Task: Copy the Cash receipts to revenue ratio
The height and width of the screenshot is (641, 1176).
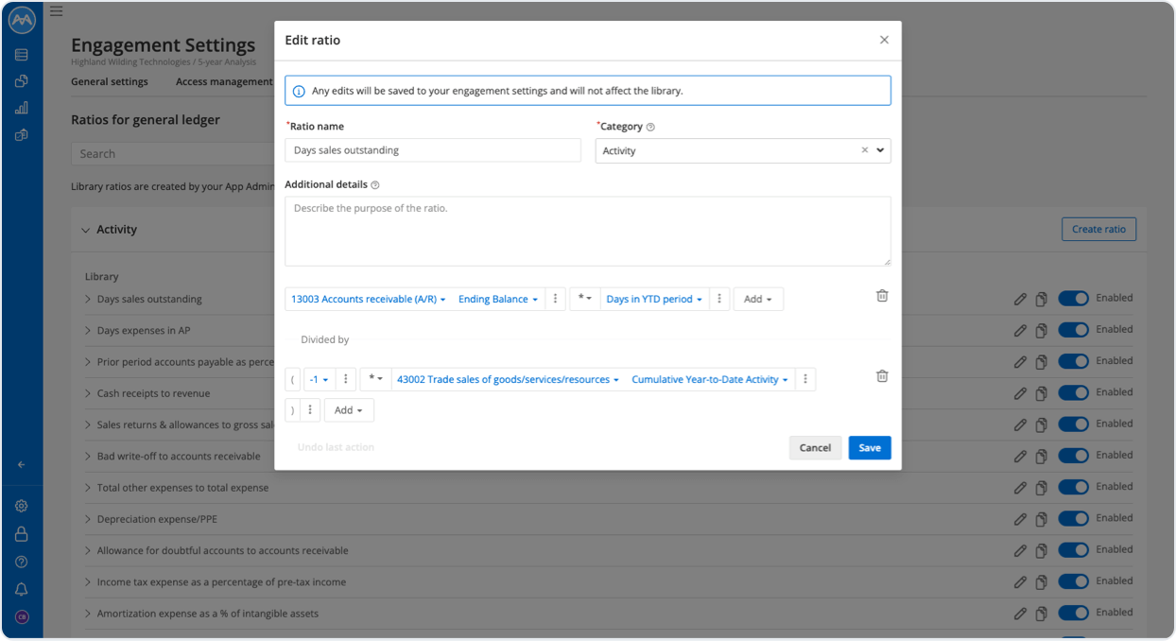Action: 1041,393
